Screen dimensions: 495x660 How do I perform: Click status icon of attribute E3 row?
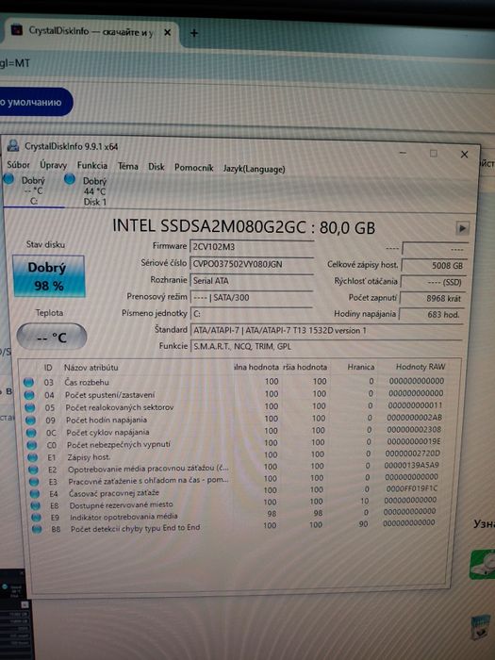[x=34, y=482]
